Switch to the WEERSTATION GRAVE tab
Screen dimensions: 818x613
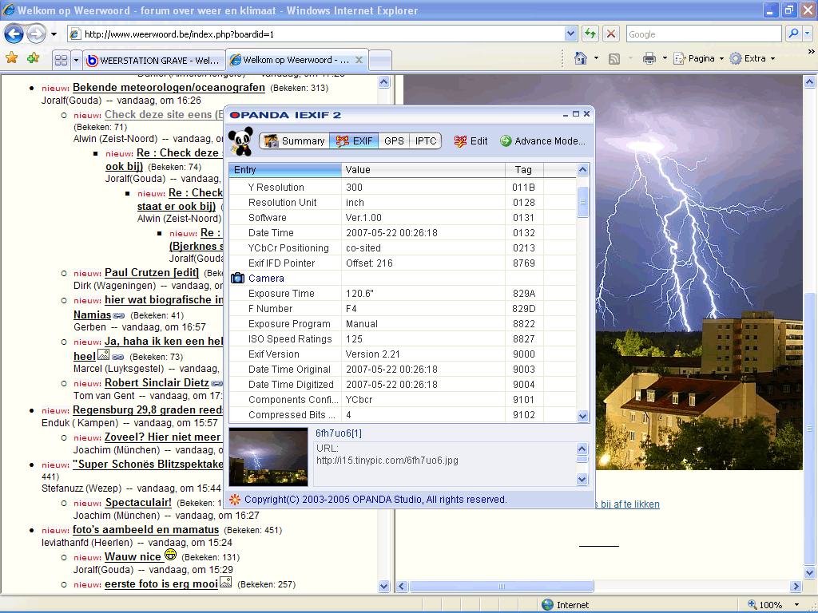point(154,61)
